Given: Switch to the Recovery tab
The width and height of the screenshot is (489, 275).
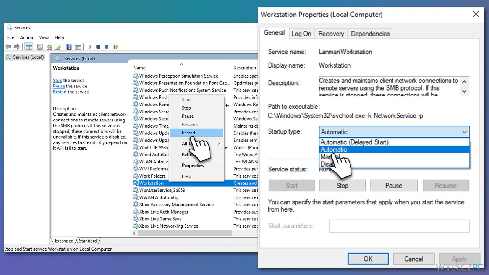Looking at the screenshot, I should (x=331, y=34).
